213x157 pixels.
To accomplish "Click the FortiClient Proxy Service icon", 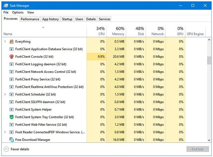I will [x=11, y=79].
